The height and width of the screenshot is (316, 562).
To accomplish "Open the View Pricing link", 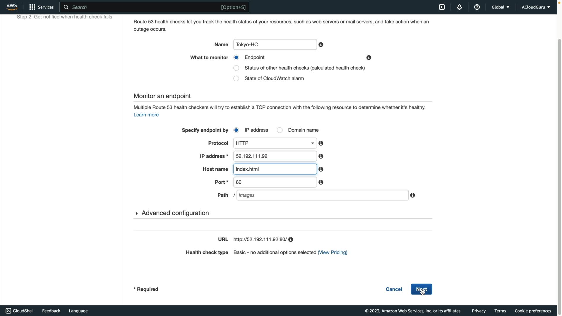I will [332, 253].
